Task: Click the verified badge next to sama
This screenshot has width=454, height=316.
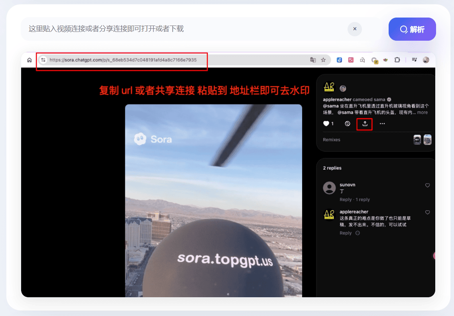Action: (389, 99)
